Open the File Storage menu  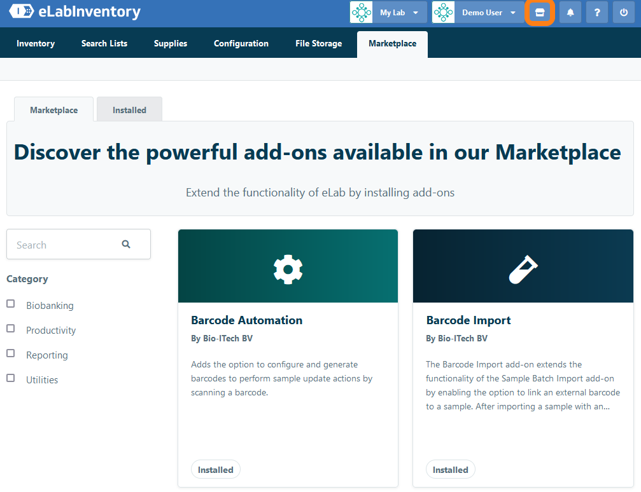[318, 44]
